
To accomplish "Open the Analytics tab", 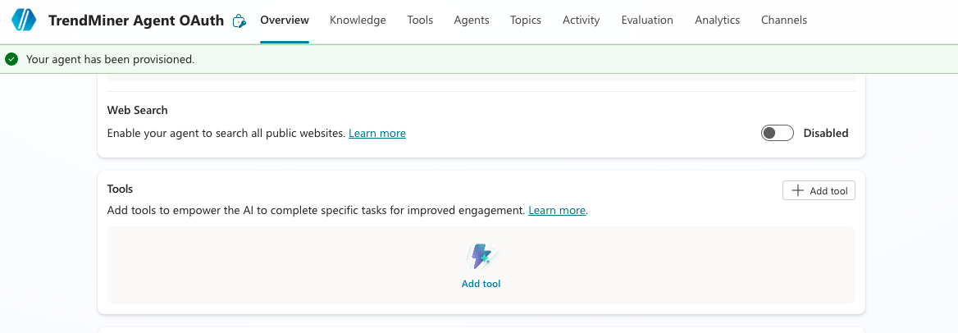I will pos(718,21).
